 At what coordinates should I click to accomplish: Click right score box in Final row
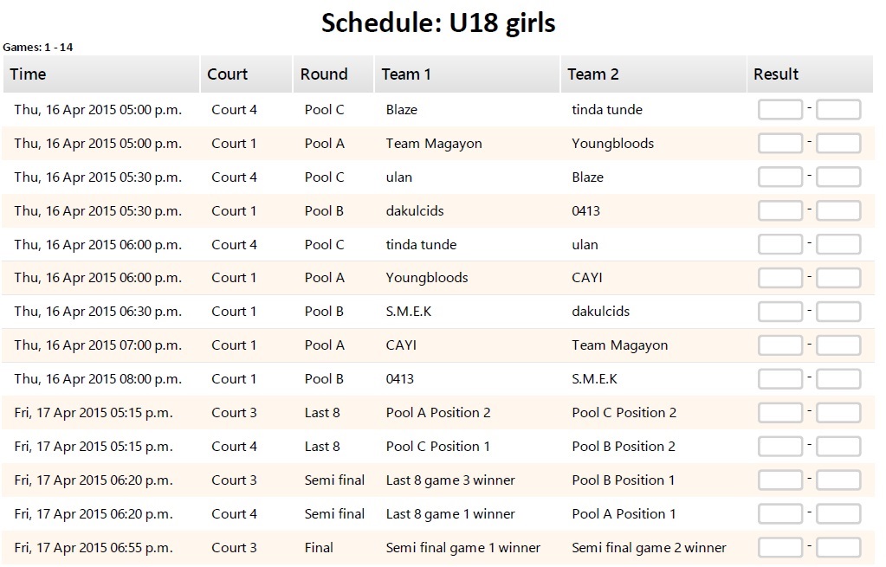[x=838, y=548]
